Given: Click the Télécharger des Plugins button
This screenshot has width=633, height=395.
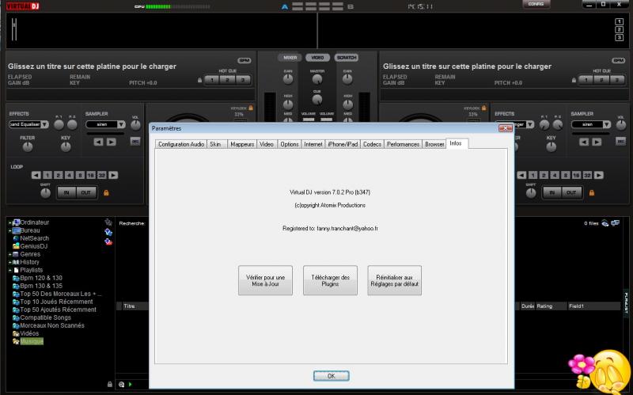Looking at the screenshot, I should pos(330,280).
